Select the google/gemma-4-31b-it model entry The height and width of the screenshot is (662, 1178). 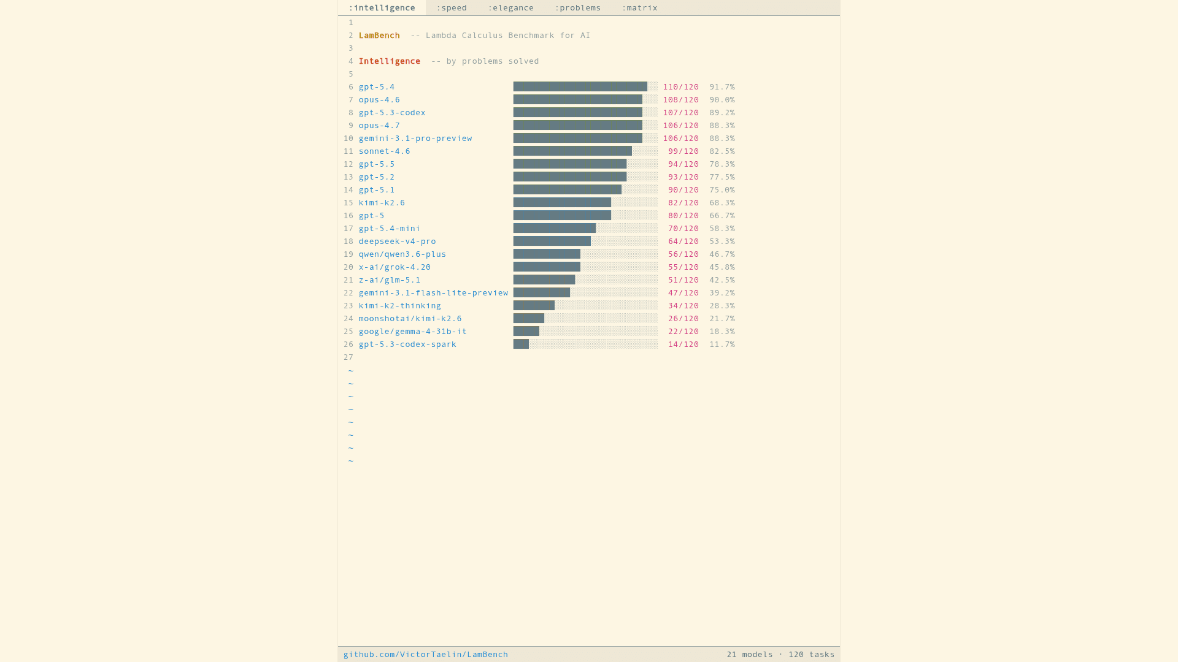pyautogui.click(x=412, y=332)
